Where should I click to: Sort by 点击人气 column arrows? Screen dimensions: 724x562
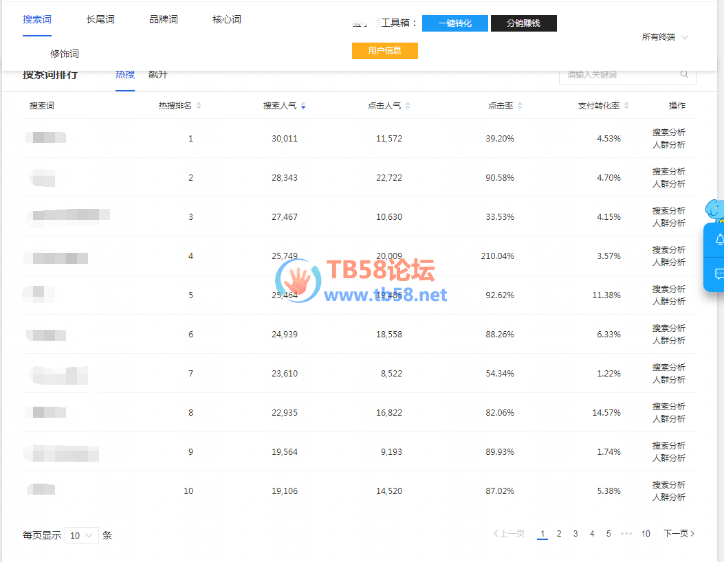tap(408, 106)
